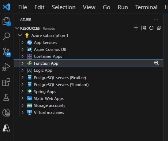Collapse the Azure subscription 1 node
Viewport: 168px width, 141px height.
[20, 36]
